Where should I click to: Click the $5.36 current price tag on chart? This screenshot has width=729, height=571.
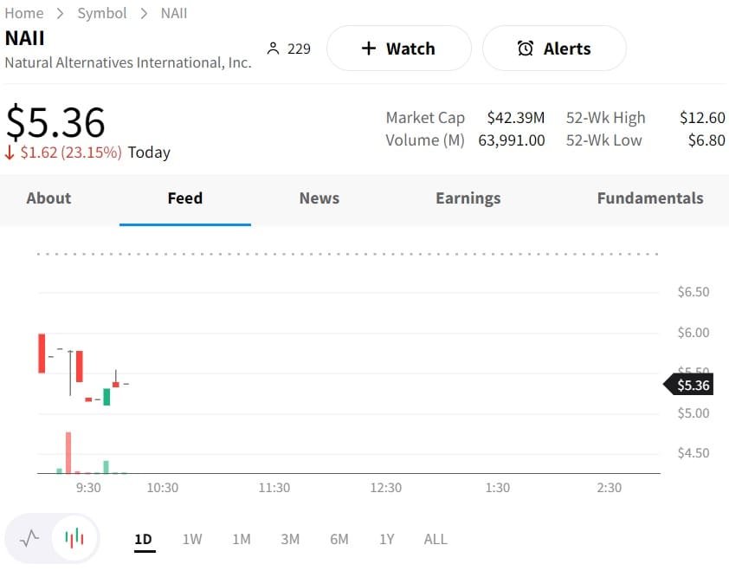(691, 386)
